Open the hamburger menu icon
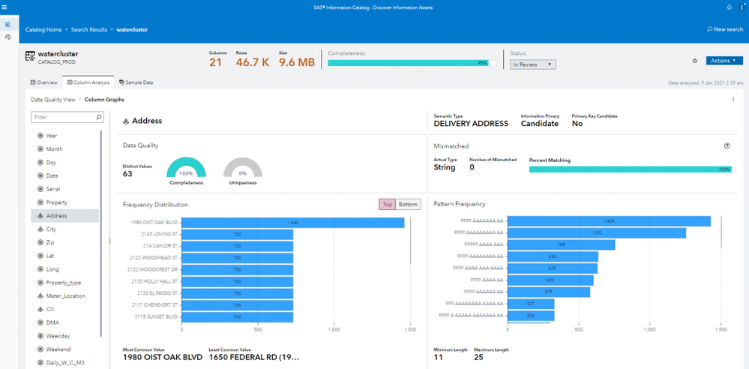 [4, 7]
